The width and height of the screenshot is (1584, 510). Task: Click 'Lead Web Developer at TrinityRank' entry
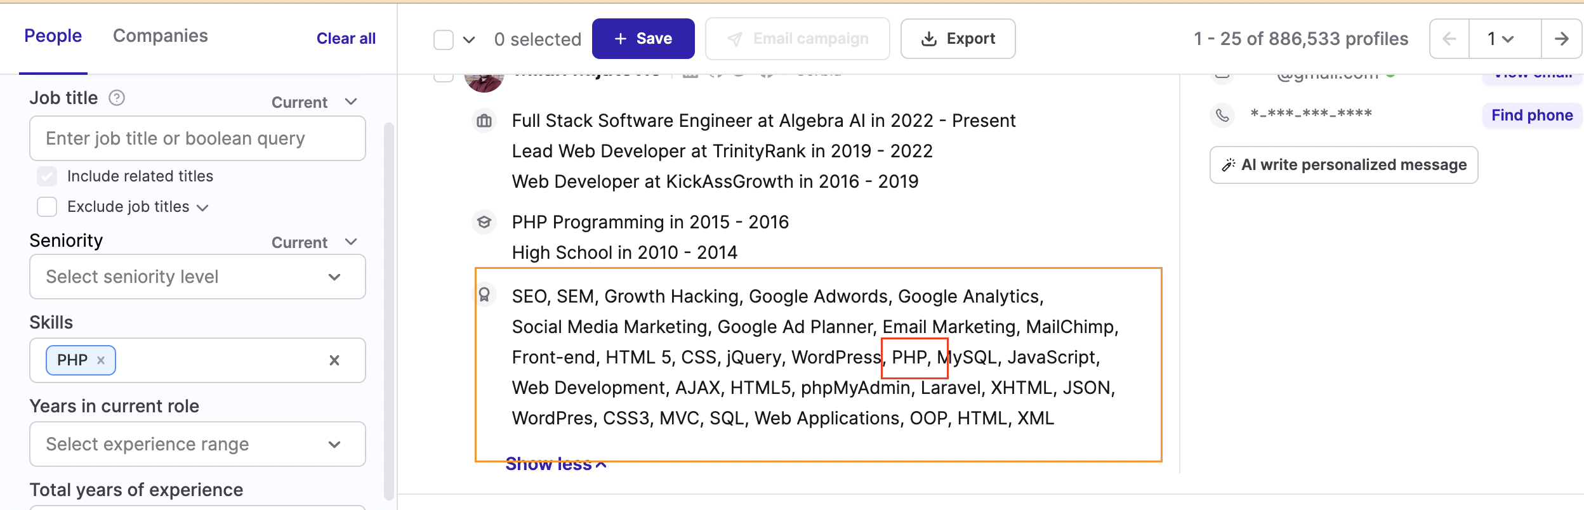[722, 151]
